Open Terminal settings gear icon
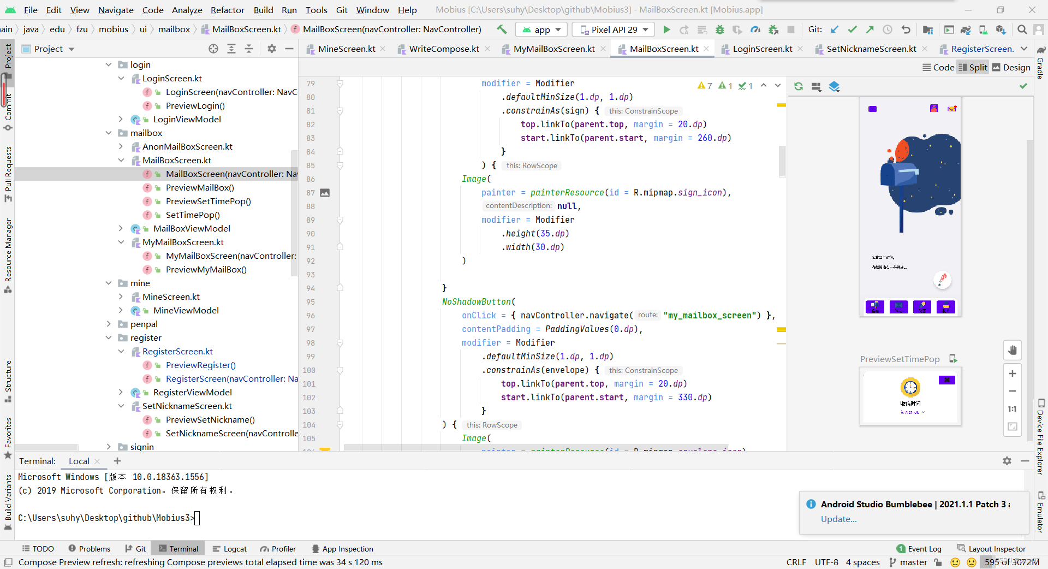Viewport: 1048px width, 569px height. (x=1007, y=461)
